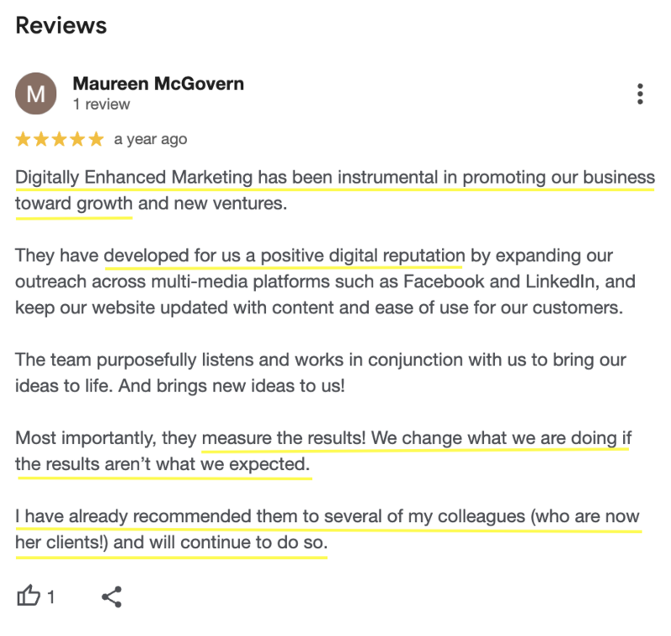Image resolution: width=671 pixels, height=636 pixels.
Task: Click the share icon below the review
Action: 112,597
